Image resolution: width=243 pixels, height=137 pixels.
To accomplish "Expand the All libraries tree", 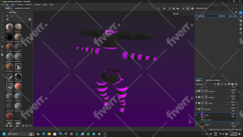I will pyautogui.click(x=7, y=12).
